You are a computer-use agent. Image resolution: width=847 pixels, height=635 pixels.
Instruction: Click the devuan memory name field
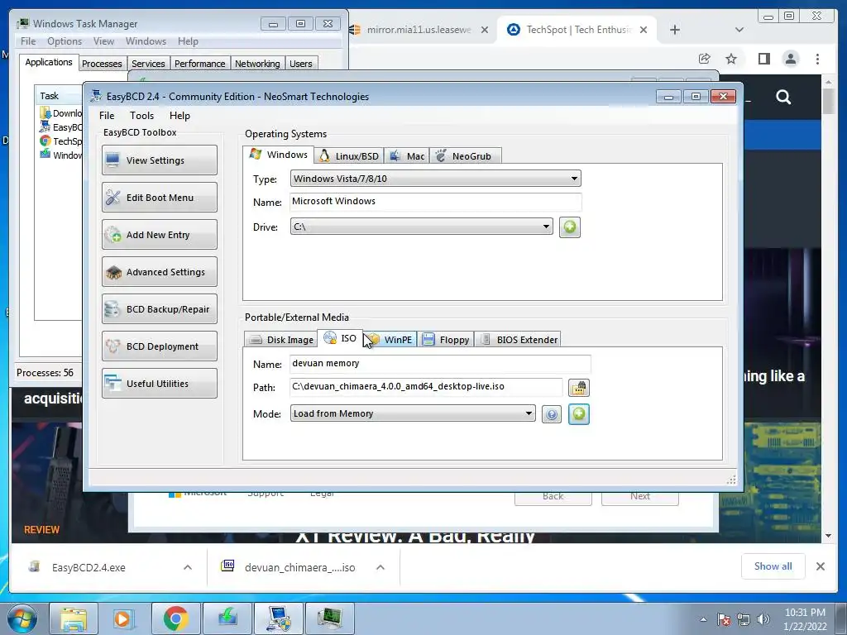click(440, 364)
